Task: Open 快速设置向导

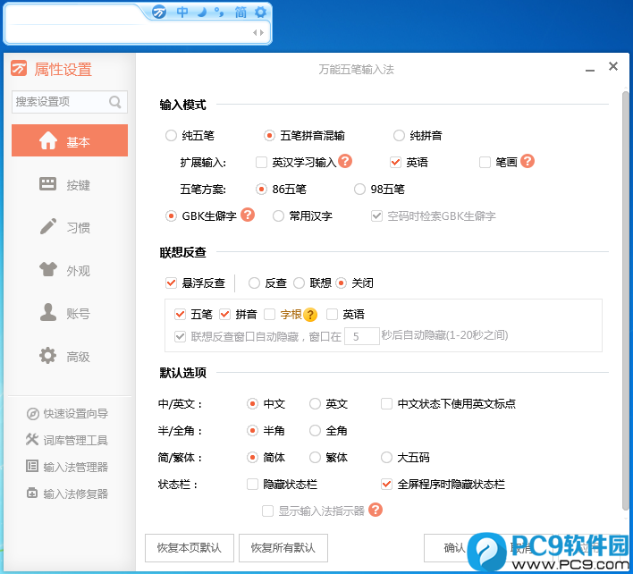Action: [67, 414]
